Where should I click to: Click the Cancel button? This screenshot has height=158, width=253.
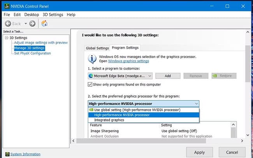(x=232, y=152)
